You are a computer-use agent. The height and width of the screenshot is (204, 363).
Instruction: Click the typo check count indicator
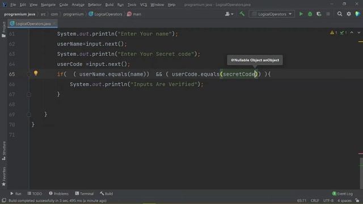pos(343,33)
